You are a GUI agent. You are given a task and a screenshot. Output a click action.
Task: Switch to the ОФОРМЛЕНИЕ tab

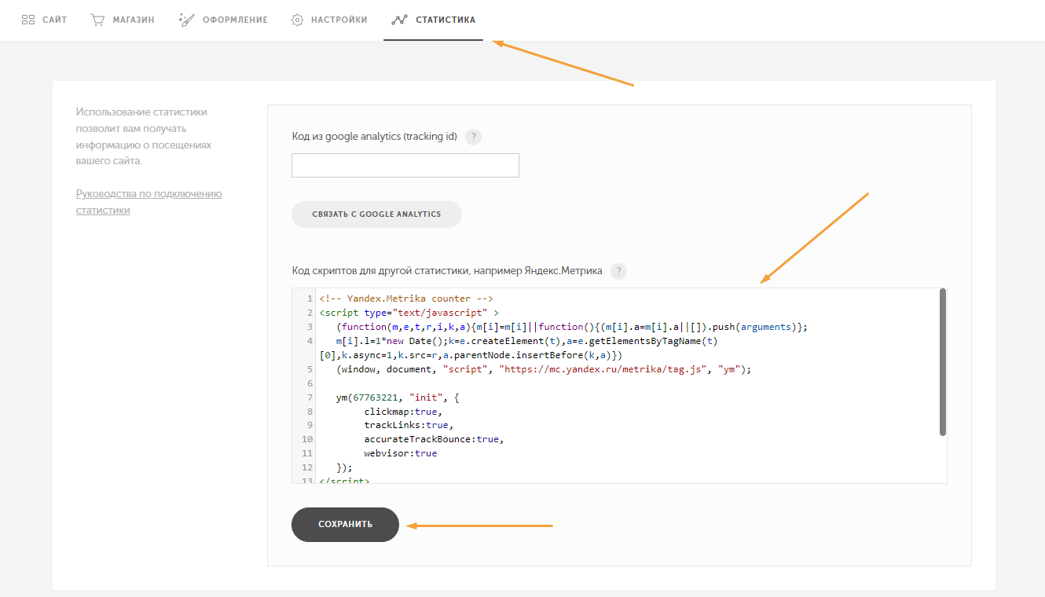[223, 20]
